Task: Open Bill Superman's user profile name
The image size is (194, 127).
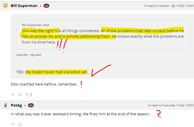Action: (24, 6)
